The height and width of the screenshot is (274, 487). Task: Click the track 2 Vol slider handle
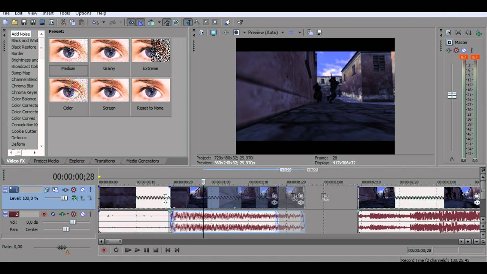point(72,222)
